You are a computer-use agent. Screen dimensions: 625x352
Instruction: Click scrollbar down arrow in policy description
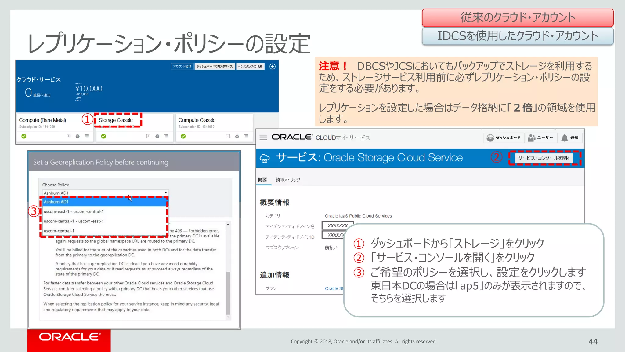(x=228, y=317)
